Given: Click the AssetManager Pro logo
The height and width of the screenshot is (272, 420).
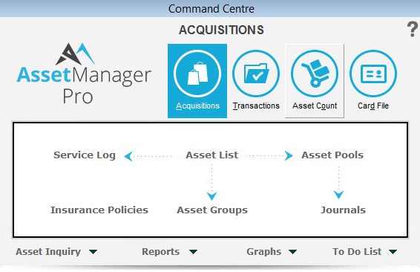Looking at the screenshot, I should pos(84,74).
